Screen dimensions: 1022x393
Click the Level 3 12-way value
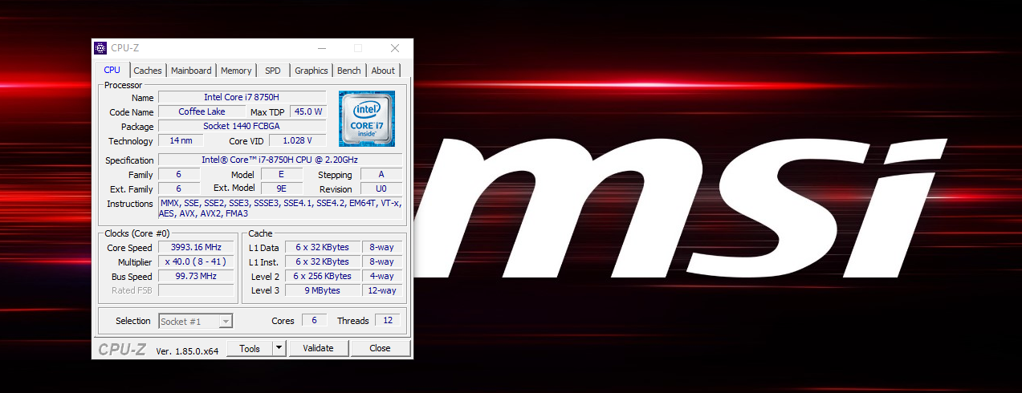(x=382, y=291)
